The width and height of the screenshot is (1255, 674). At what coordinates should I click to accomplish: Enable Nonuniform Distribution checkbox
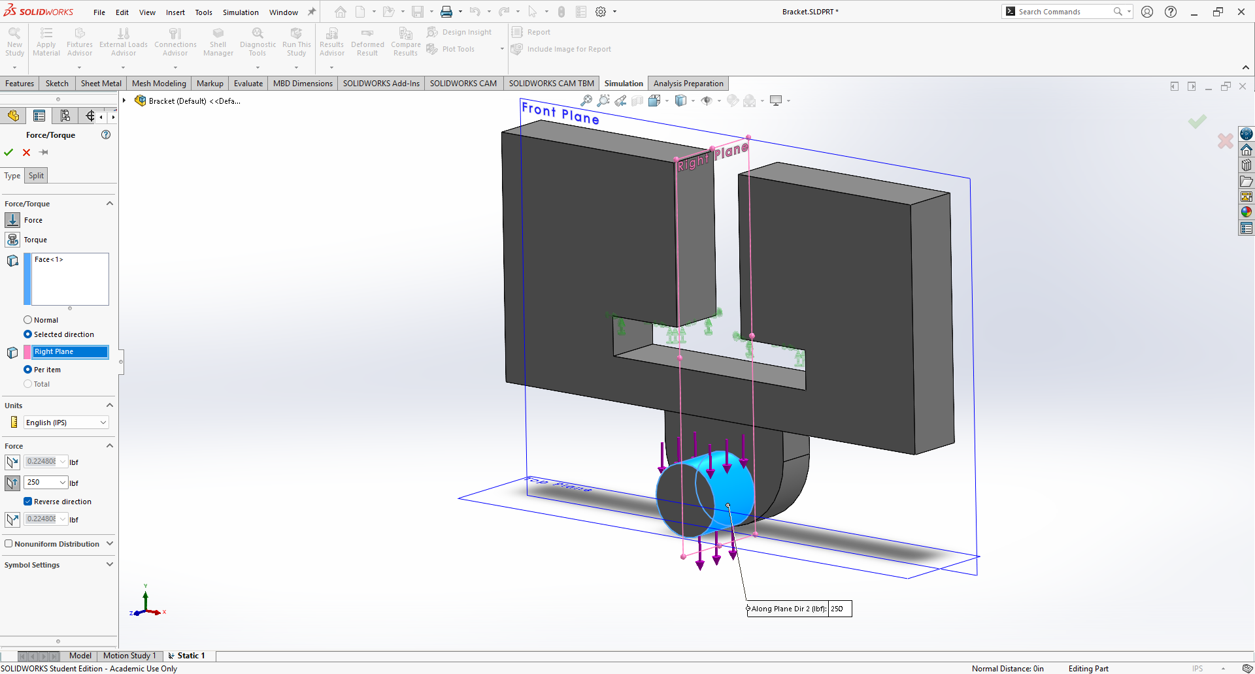[x=8, y=543]
